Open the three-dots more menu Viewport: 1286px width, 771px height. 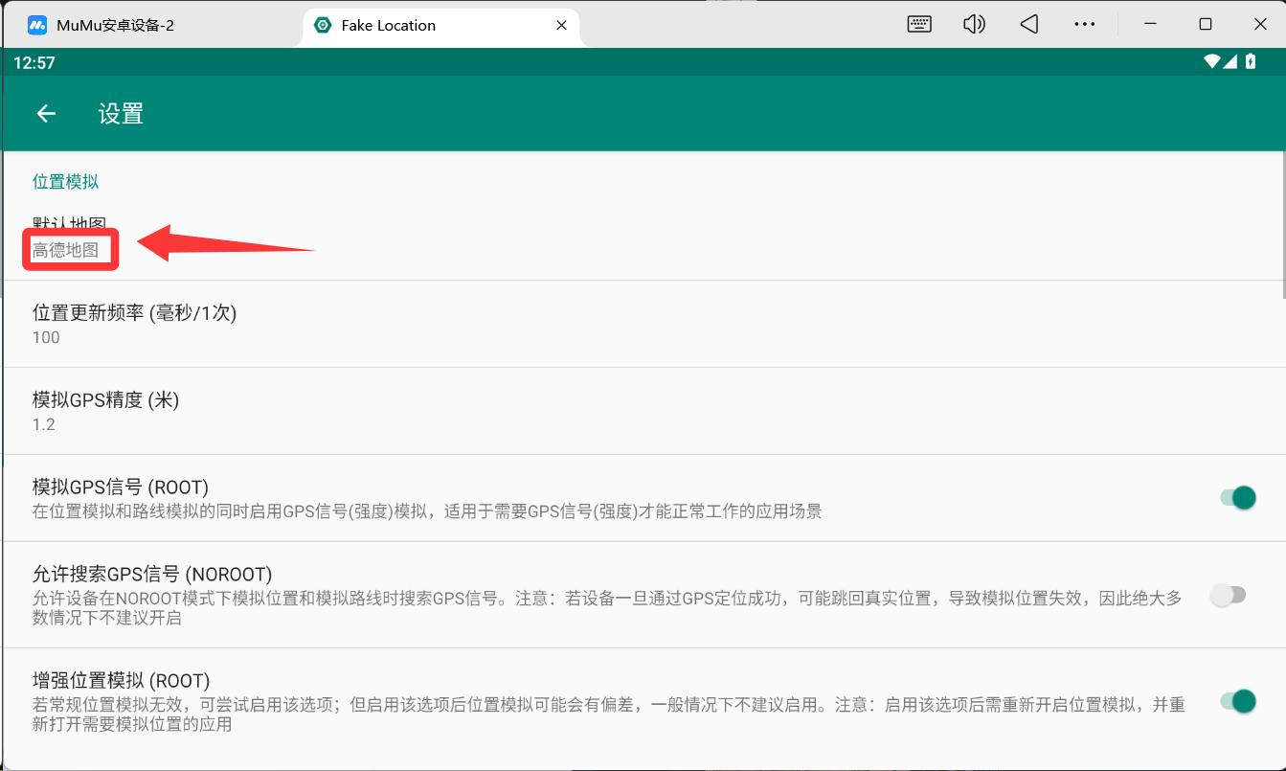[x=1084, y=25]
